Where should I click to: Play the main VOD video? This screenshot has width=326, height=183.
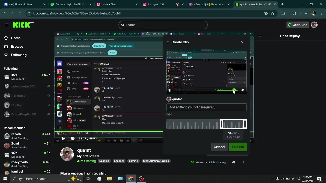pos(63,139)
